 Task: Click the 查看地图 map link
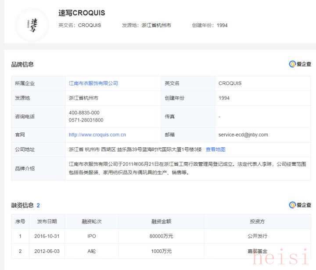point(215,149)
